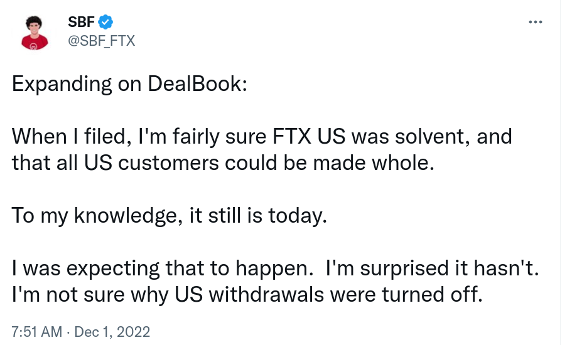
Task: Click the word 'solvent' in the tweet
Action: click(x=431, y=137)
